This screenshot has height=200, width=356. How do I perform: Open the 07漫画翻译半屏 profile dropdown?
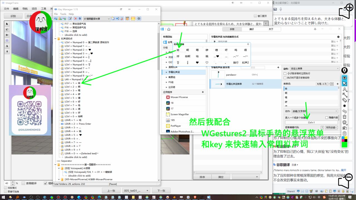[97, 19]
